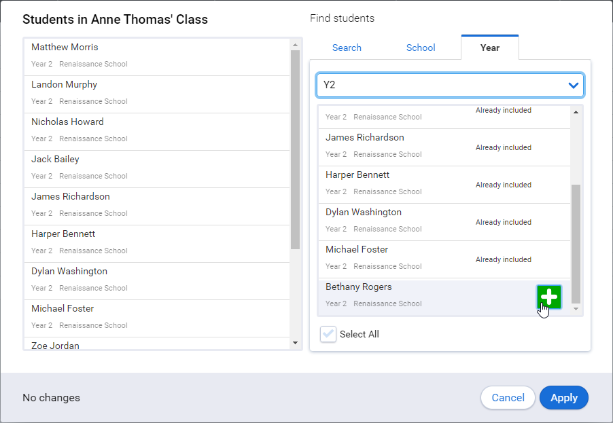Select Landon Murphy in class list
Screen dimensions: 613x423
pos(157,94)
